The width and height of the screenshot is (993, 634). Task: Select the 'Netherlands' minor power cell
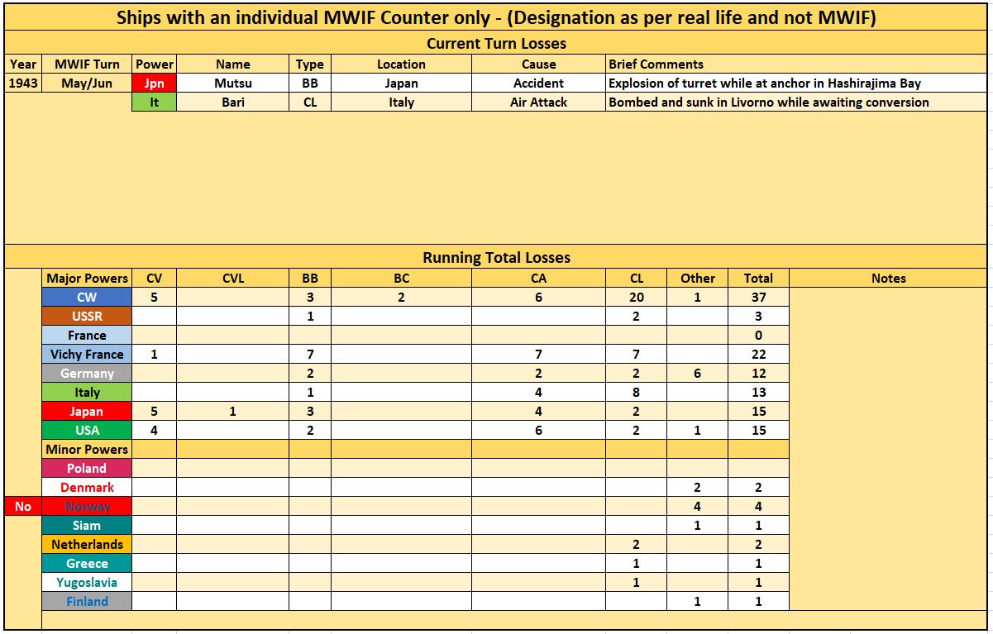87,545
